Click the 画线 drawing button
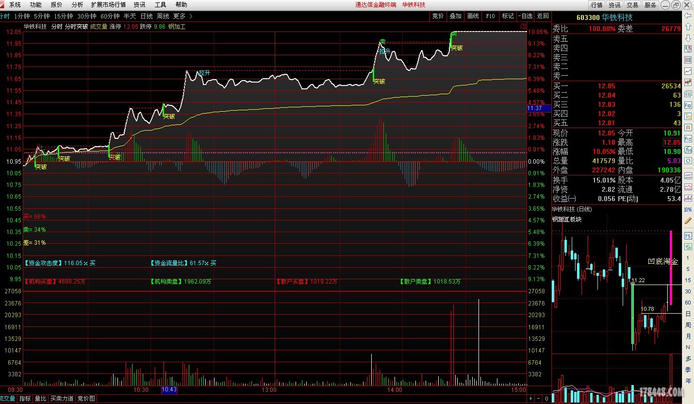The height and width of the screenshot is (404, 694). 473,16
